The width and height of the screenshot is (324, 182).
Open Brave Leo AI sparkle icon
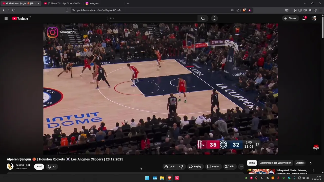point(310,10)
